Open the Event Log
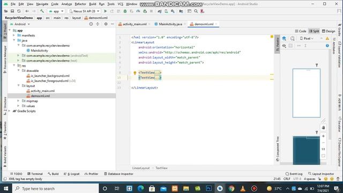This screenshot has width=343, height=193. [x=294, y=174]
